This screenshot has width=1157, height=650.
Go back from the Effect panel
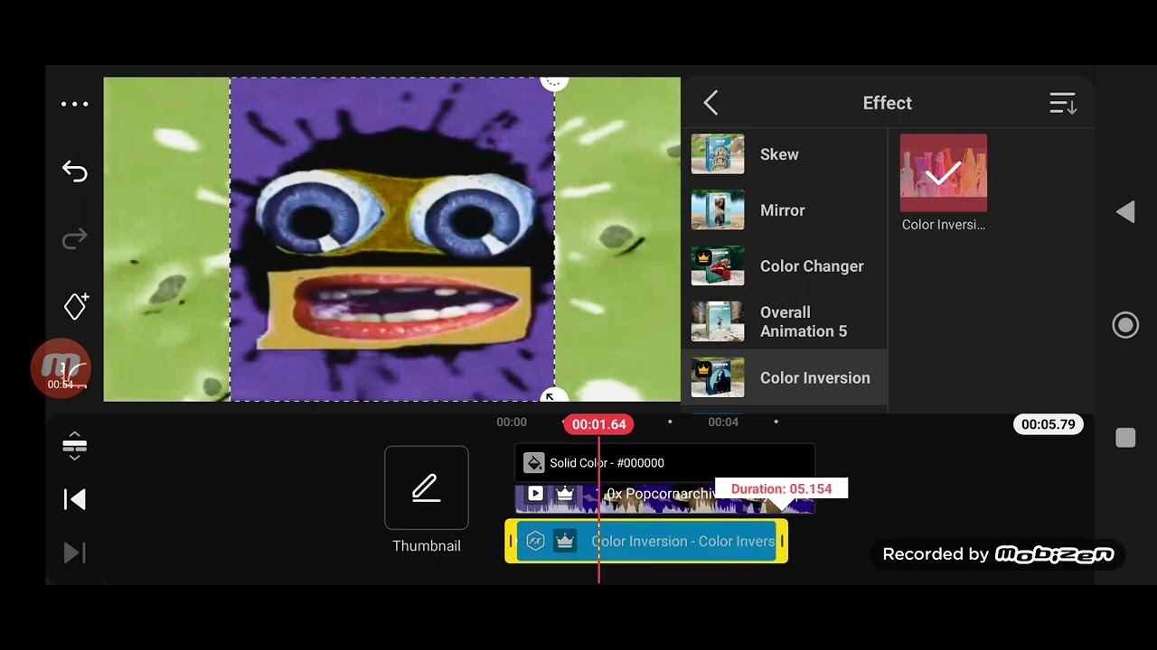tap(711, 103)
